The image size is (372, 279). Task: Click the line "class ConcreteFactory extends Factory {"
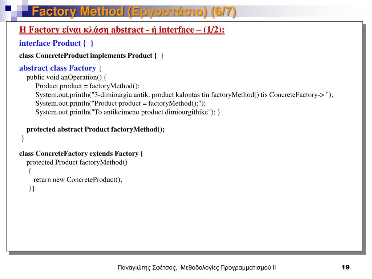(x=81, y=154)
